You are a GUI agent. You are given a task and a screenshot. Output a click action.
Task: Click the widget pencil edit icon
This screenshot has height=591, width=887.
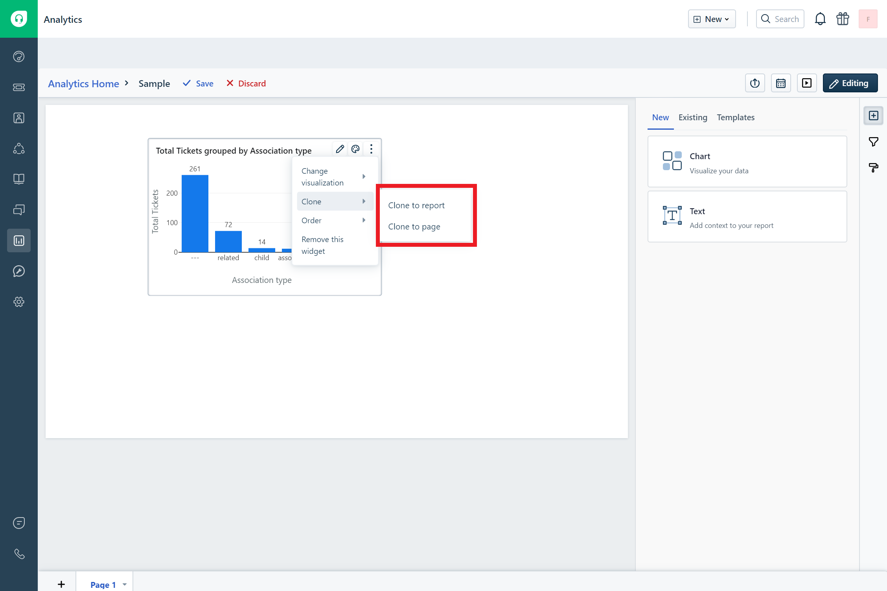340,149
